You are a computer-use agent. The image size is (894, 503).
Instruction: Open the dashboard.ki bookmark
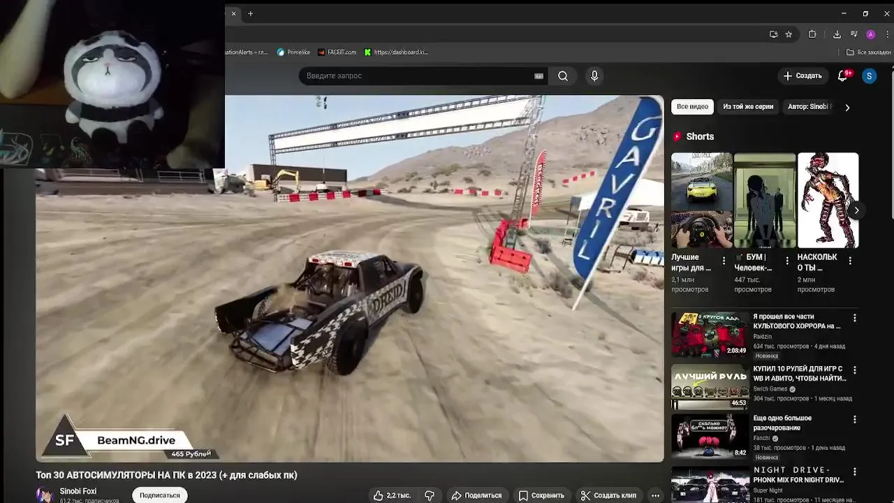pos(396,52)
